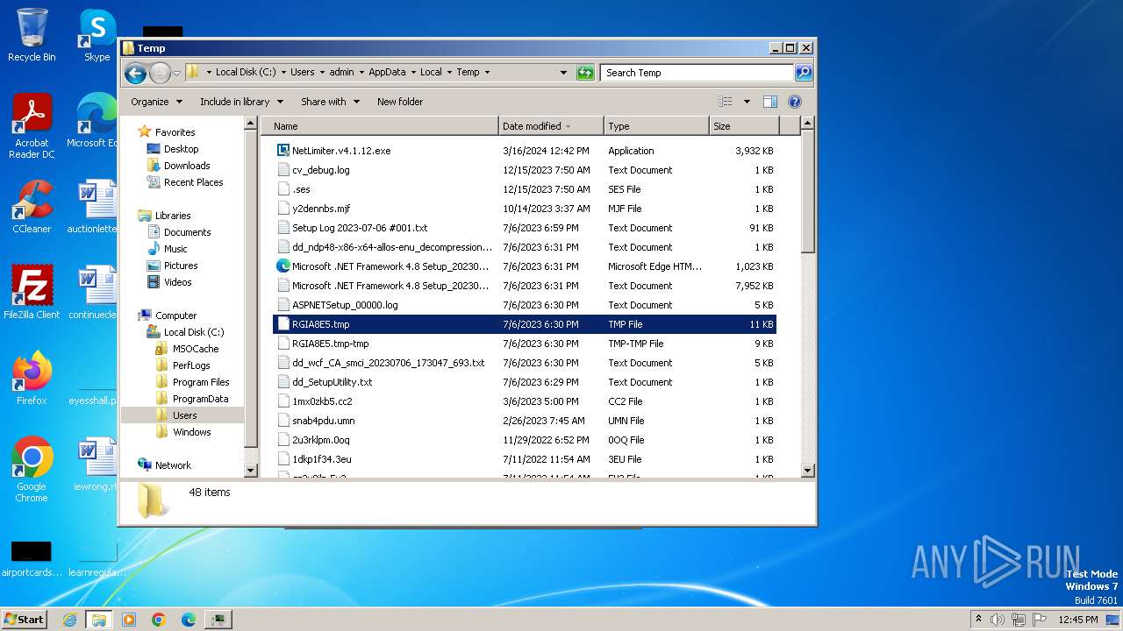The height and width of the screenshot is (631, 1123).
Task: Open CCleaner desktop shortcut
Action: pos(32,207)
